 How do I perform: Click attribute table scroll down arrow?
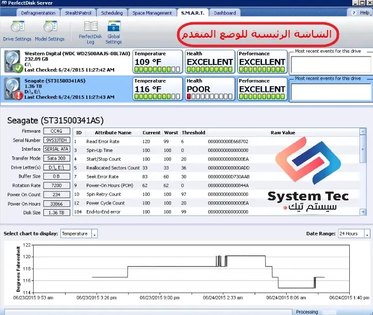point(363,212)
